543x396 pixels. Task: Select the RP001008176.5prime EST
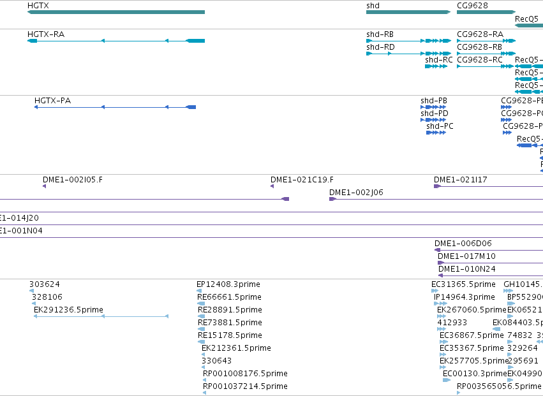204,380
